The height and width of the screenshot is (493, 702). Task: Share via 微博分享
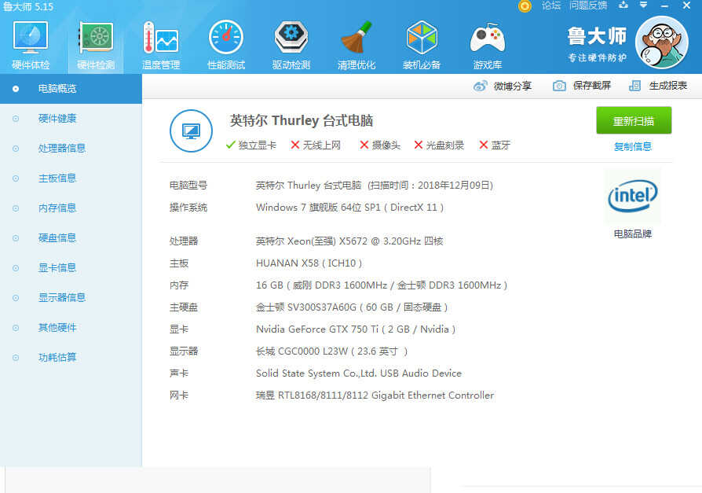coord(503,86)
